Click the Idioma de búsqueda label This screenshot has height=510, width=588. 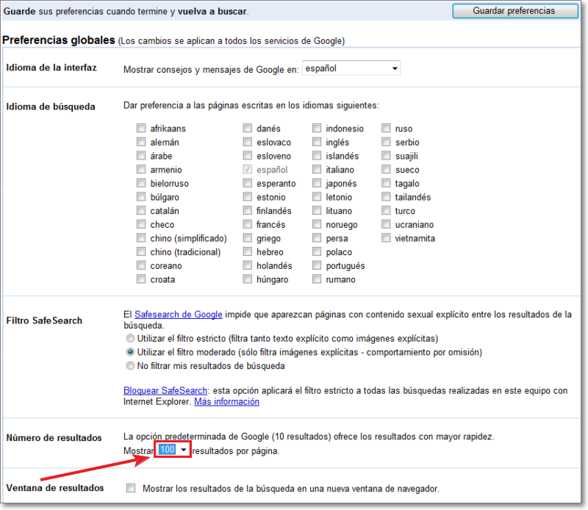(x=51, y=107)
